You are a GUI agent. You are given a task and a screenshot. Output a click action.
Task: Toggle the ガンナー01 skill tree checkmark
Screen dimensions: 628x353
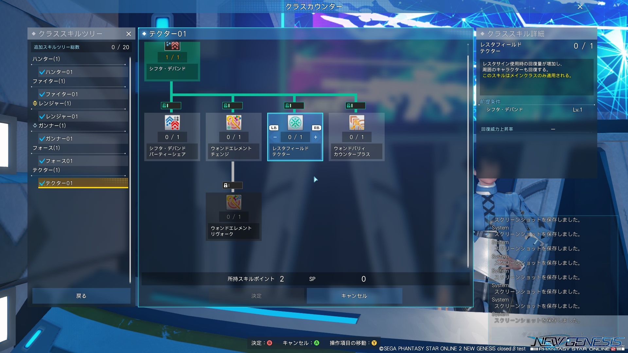pos(42,139)
